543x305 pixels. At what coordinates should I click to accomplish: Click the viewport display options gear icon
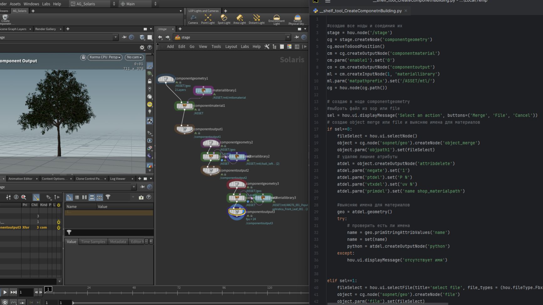pos(142,47)
